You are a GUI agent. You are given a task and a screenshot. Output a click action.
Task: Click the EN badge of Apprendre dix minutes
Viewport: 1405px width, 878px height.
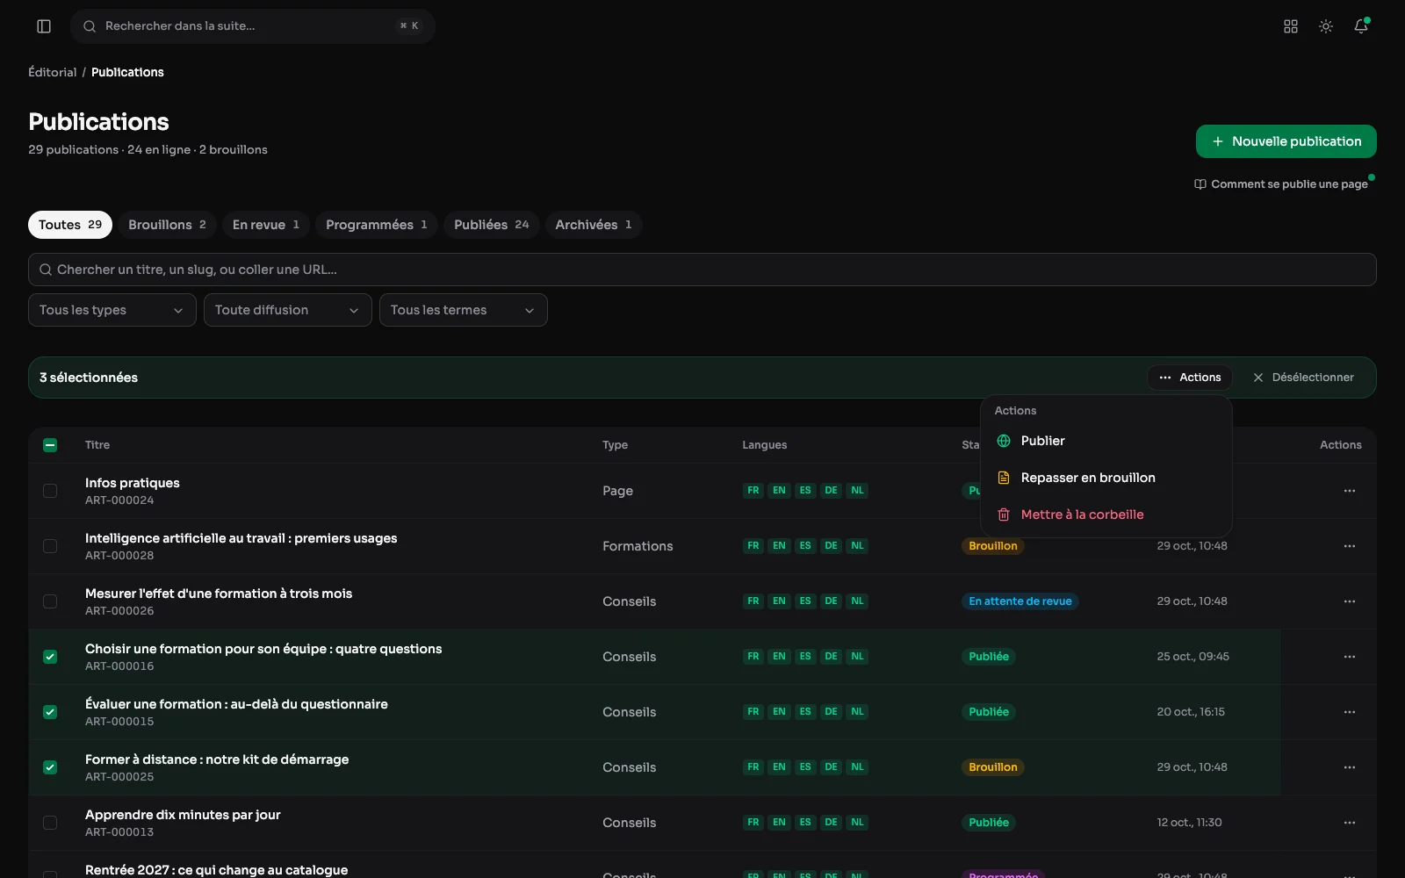[x=779, y=823]
